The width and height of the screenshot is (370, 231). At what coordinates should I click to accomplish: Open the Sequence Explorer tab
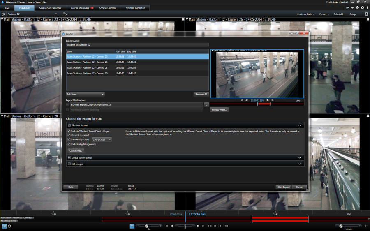tap(50, 8)
